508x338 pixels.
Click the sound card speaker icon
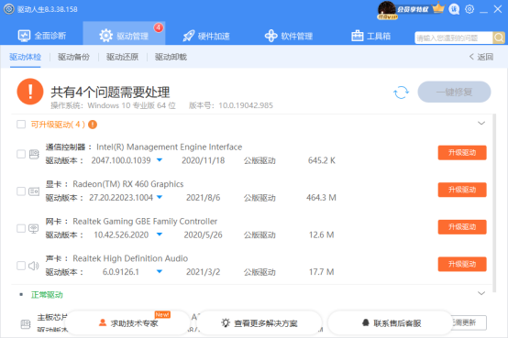click(x=33, y=266)
